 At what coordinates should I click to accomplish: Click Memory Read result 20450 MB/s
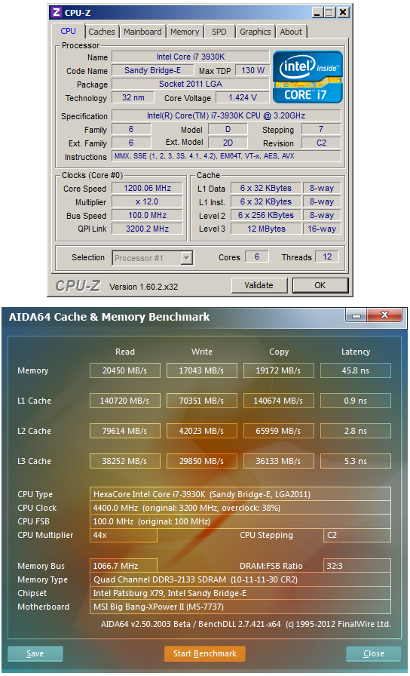pyautogui.click(x=125, y=370)
